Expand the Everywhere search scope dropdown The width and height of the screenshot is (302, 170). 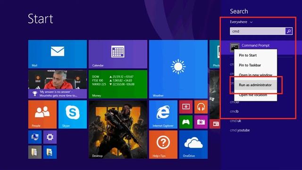click(x=241, y=22)
